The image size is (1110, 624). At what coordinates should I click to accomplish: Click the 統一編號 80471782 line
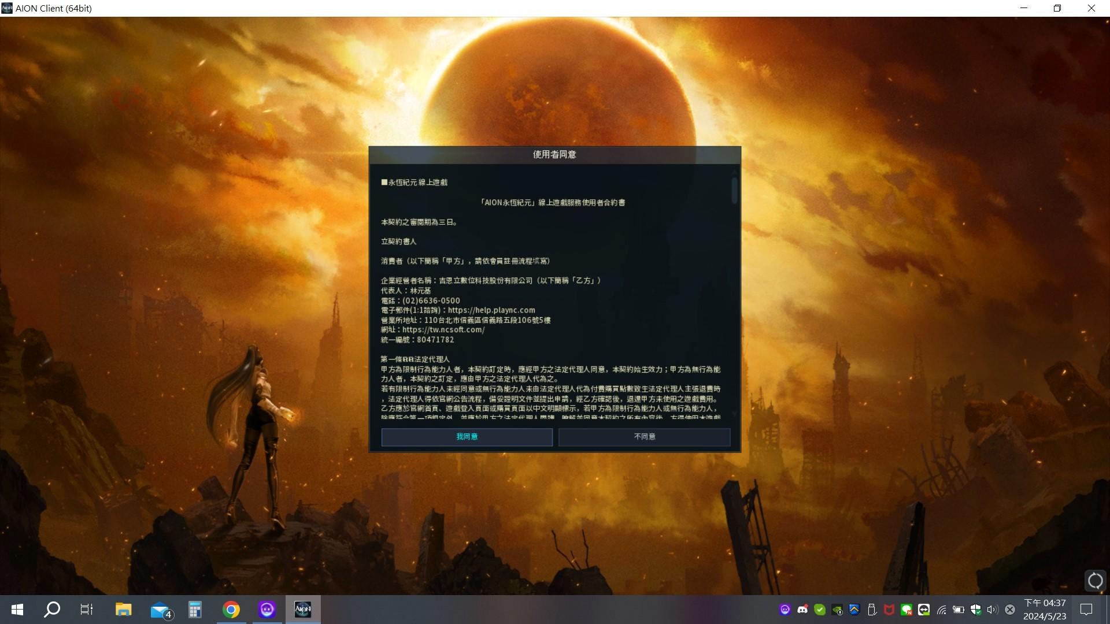pyautogui.click(x=417, y=340)
